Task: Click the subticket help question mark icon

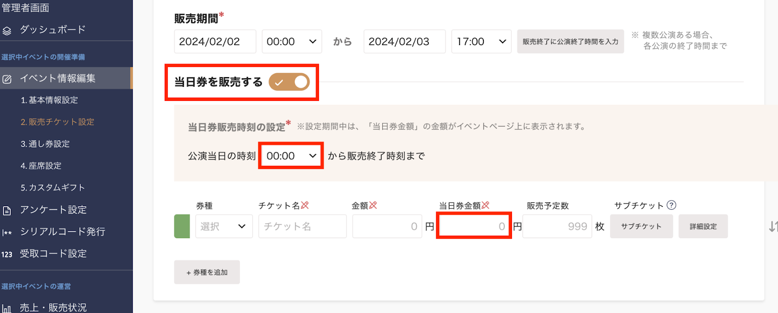Action: 672,205
